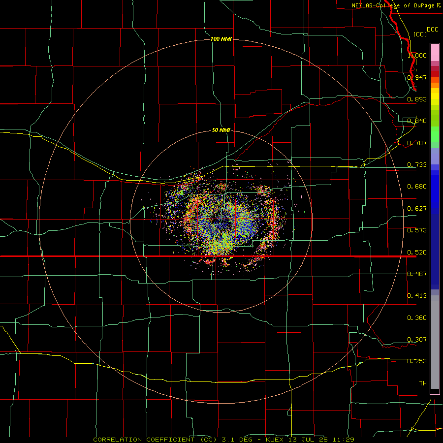Select the 0.733 legend value
The width and height of the screenshot is (443, 443).
pos(417,165)
